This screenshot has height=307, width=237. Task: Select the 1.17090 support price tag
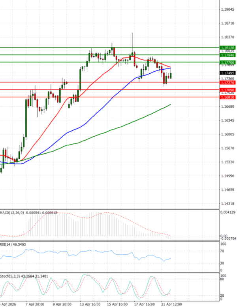tap(228, 90)
